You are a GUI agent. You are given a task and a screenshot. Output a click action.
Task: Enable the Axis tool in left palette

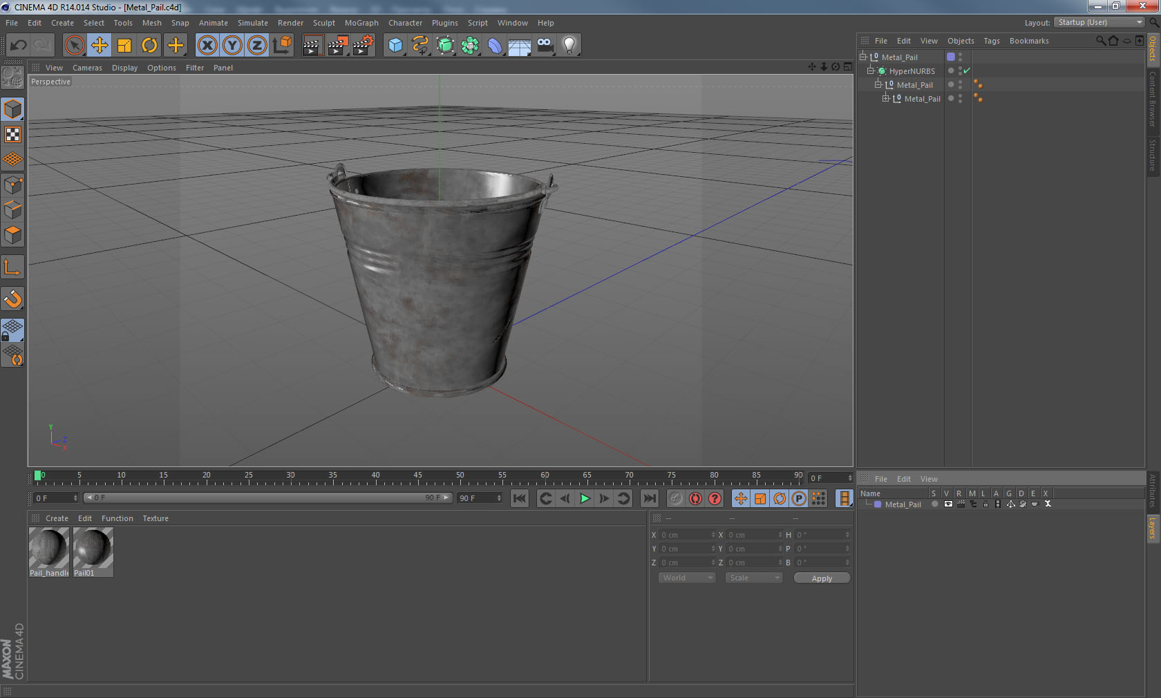tap(13, 267)
